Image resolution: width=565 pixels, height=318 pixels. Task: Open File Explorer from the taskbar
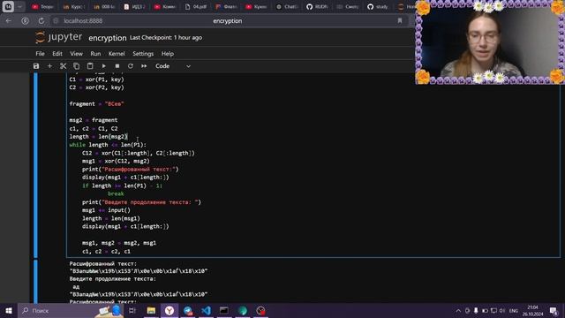(x=151, y=310)
